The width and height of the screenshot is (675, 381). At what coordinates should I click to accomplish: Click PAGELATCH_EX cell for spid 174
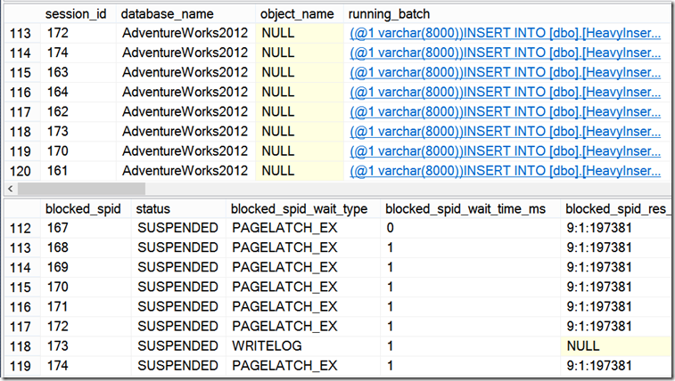pyautogui.click(x=303, y=366)
